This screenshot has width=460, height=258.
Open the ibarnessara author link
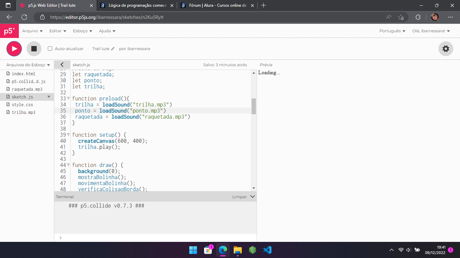coord(138,49)
